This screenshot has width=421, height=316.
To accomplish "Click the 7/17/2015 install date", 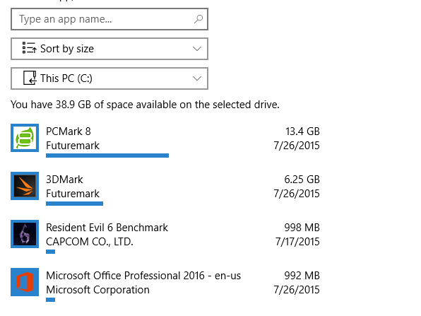I will point(297,242).
